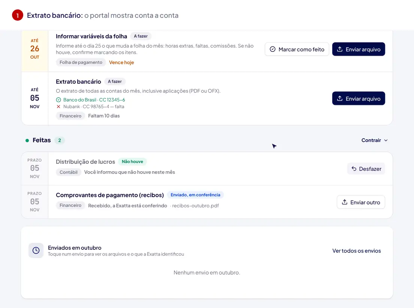Click the Faltam 10 dias text
The image size is (414, 308).
[104, 116]
